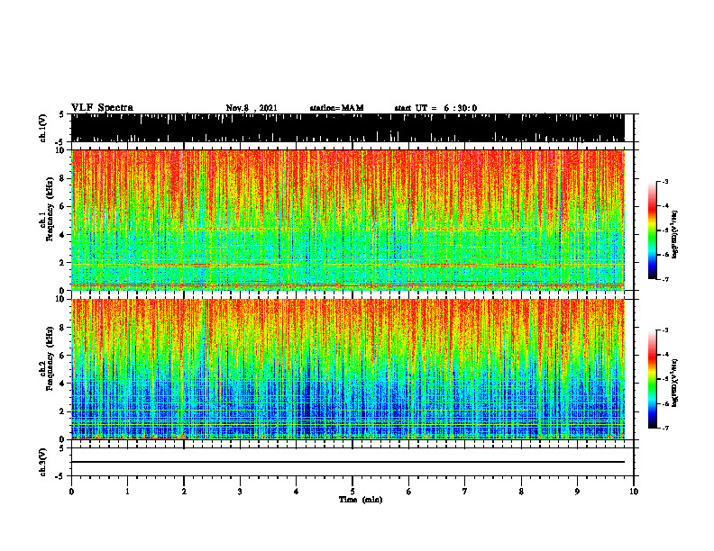Click time axis tick label "1"
The height and width of the screenshot is (551, 714).
tap(127, 492)
